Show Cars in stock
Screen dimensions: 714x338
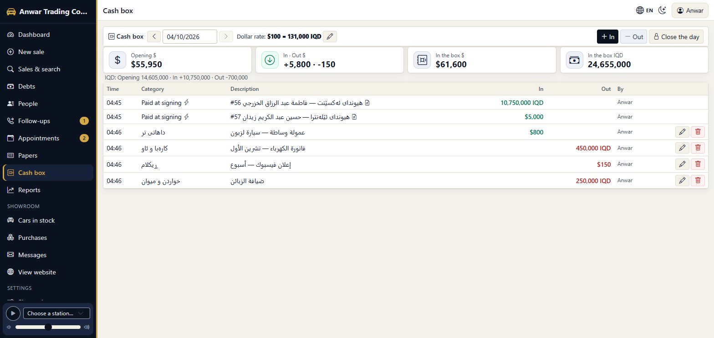point(48,220)
